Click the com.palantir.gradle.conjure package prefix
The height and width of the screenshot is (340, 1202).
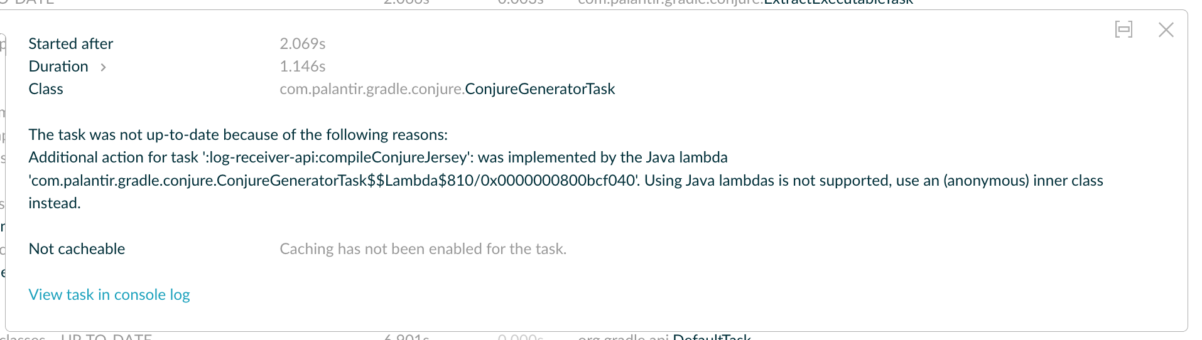[372, 89]
